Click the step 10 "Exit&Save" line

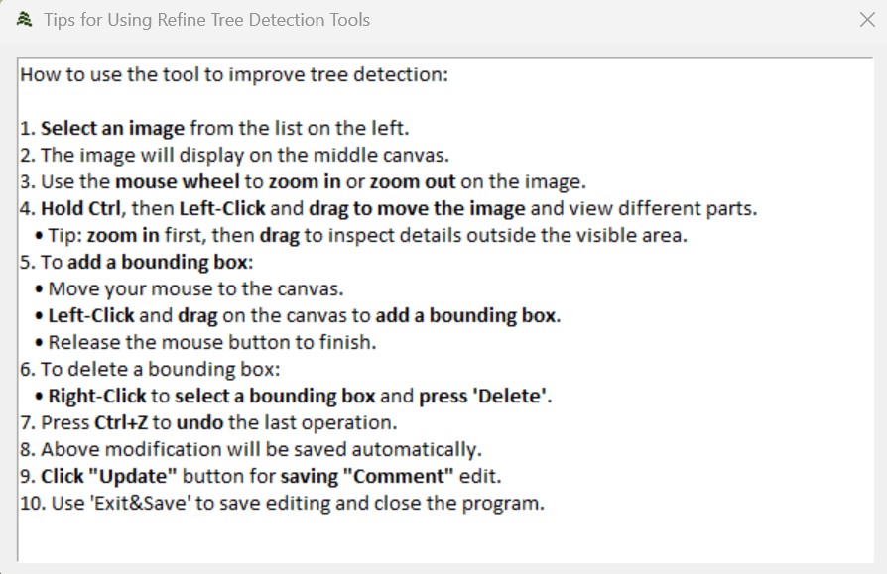coord(282,504)
